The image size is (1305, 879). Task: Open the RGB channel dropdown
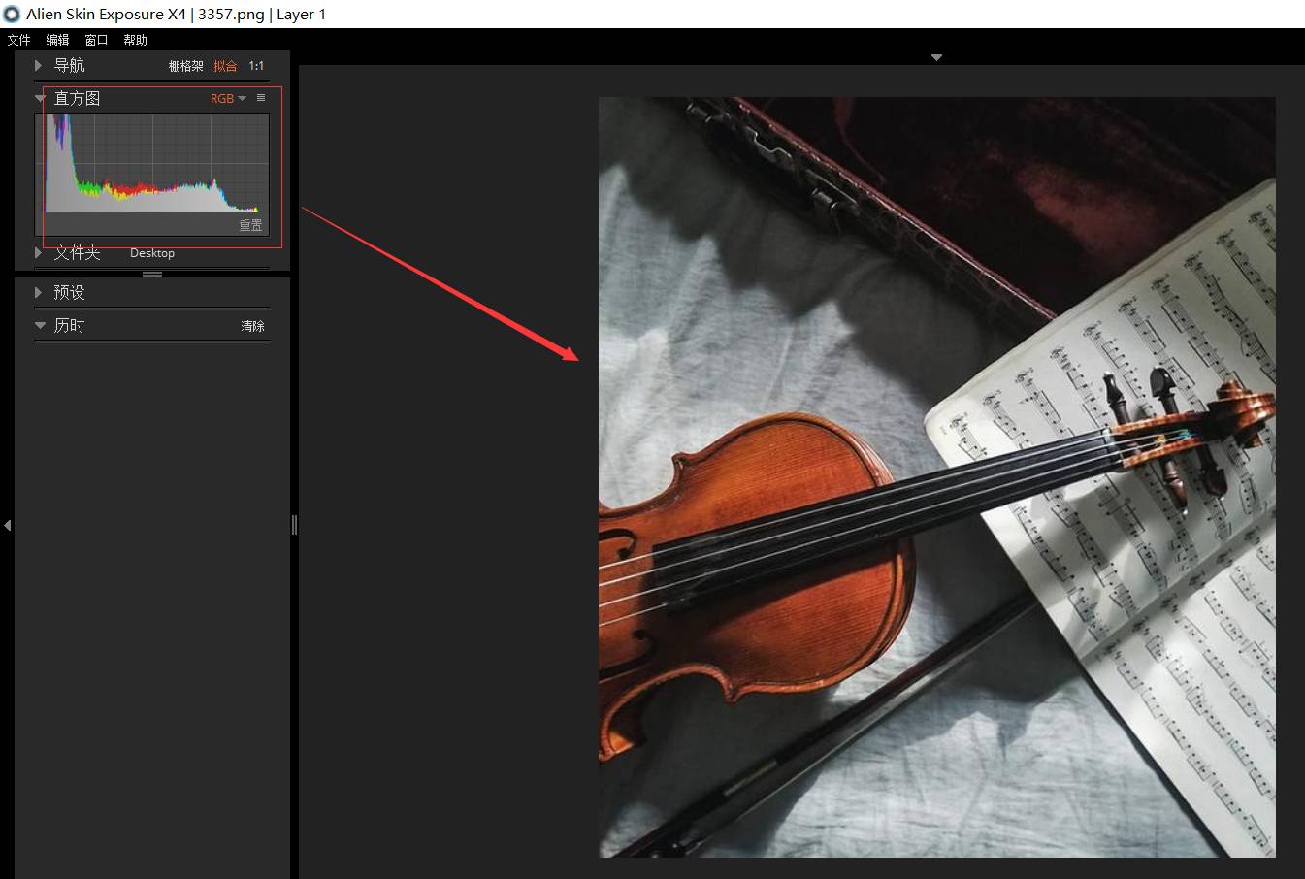228,98
